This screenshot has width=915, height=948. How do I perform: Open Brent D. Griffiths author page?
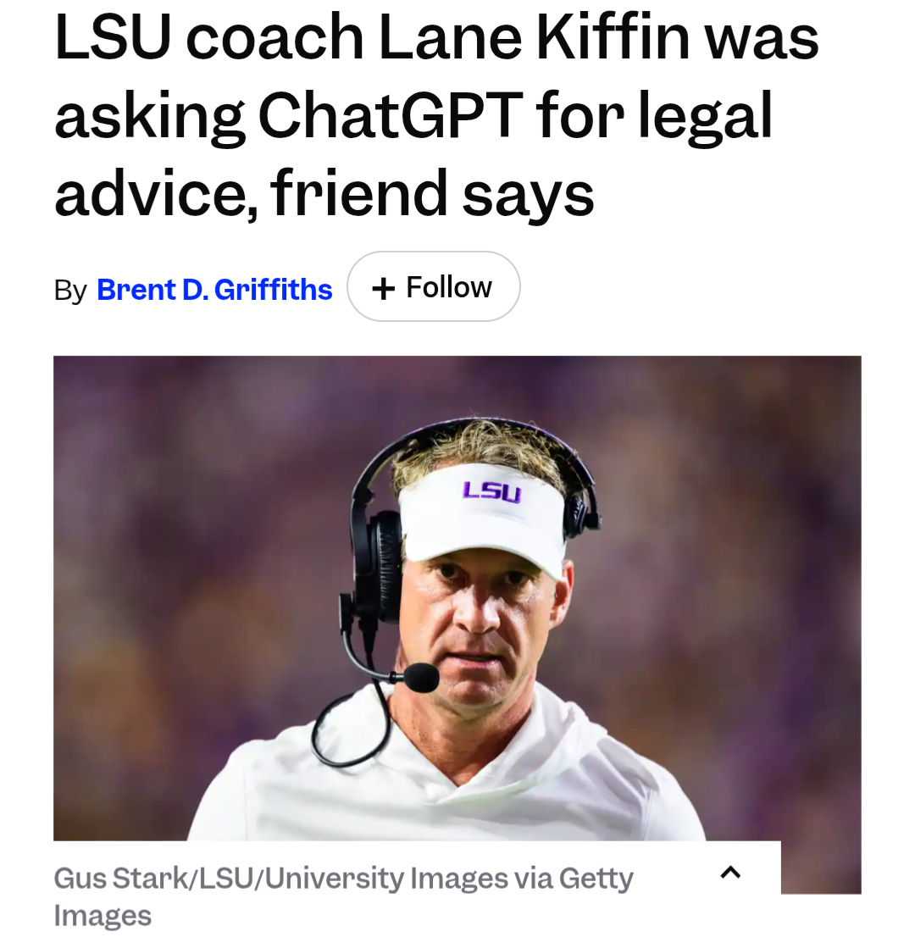point(214,289)
